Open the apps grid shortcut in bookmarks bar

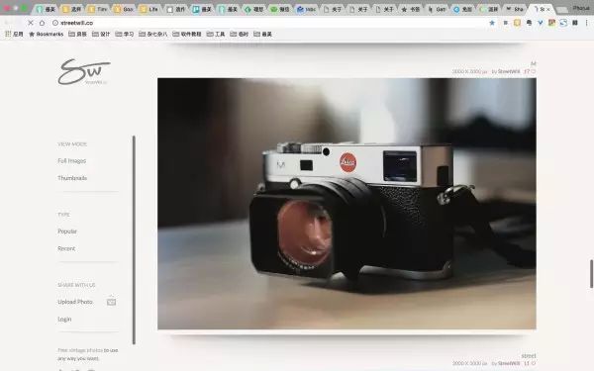pyautogui.click(x=14, y=34)
